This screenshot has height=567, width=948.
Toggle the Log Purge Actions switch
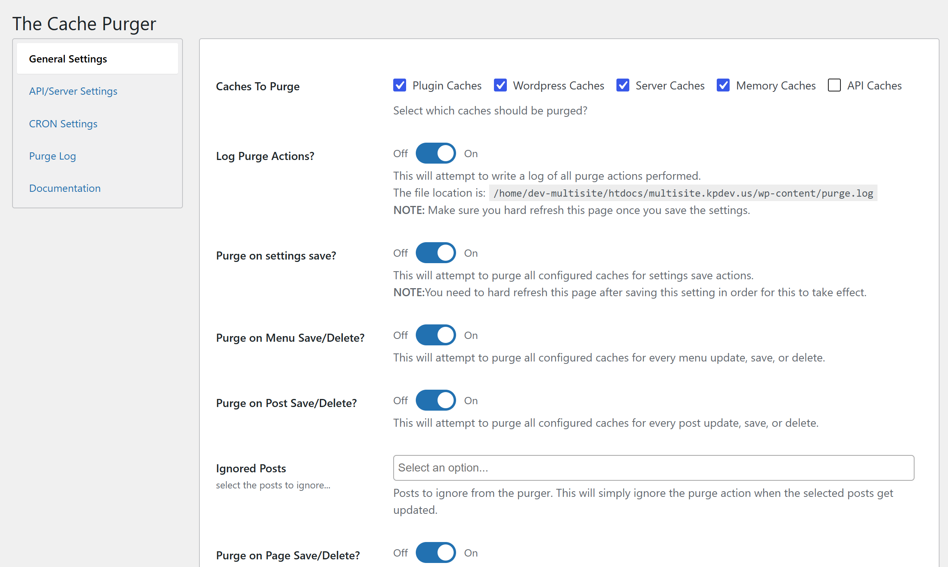point(436,154)
